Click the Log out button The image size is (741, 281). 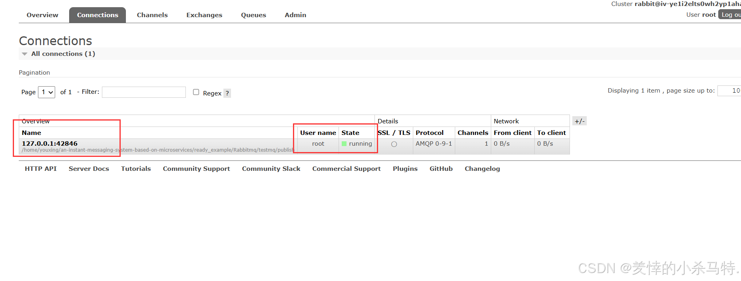click(730, 15)
